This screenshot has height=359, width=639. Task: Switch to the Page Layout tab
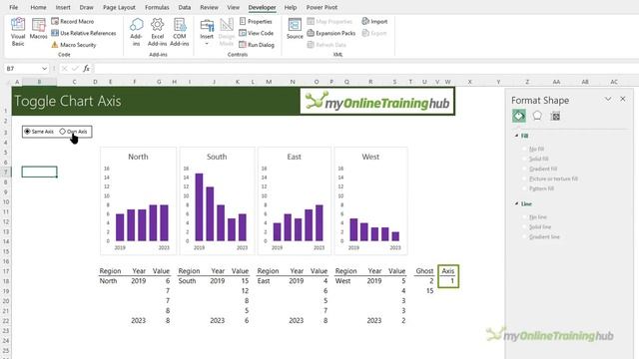(119, 7)
